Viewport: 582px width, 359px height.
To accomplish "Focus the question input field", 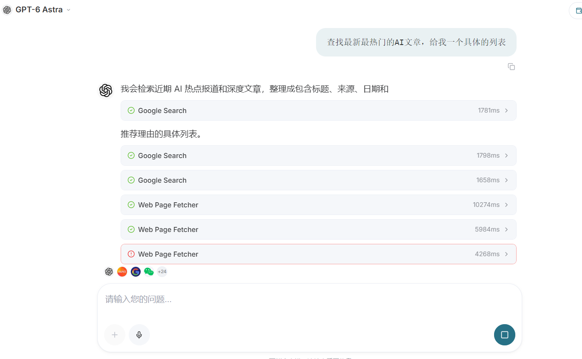I will tap(309, 300).
